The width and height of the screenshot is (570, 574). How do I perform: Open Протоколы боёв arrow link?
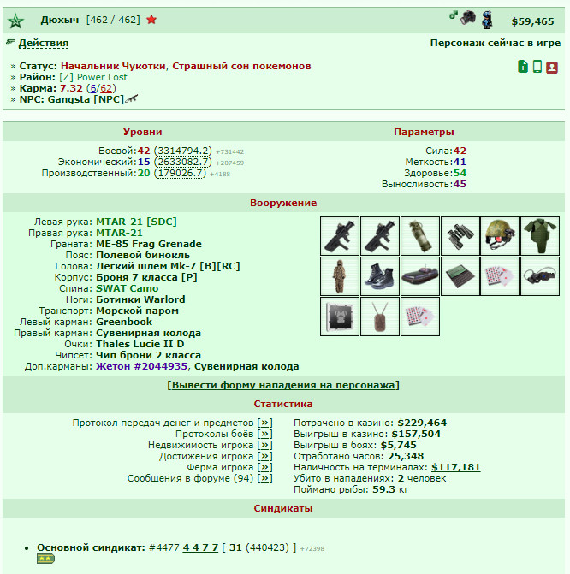coord(264,434)
